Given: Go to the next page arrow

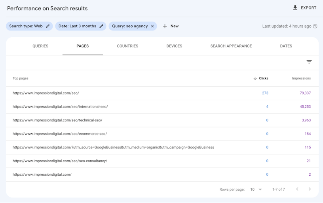Looking at the screenshot, I should point(310,189).
